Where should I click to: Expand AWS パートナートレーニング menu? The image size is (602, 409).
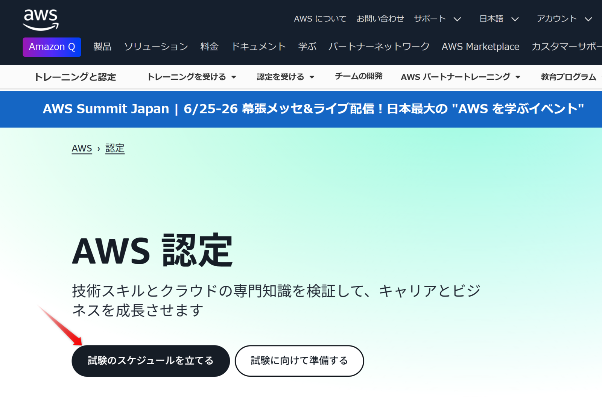click(x=461, y=77)
